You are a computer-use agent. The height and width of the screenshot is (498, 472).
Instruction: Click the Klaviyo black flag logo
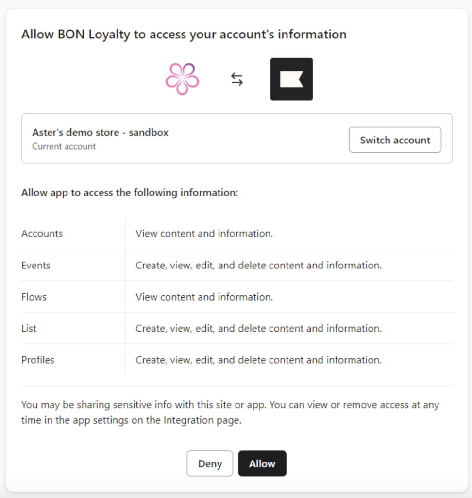pos(291,79)
